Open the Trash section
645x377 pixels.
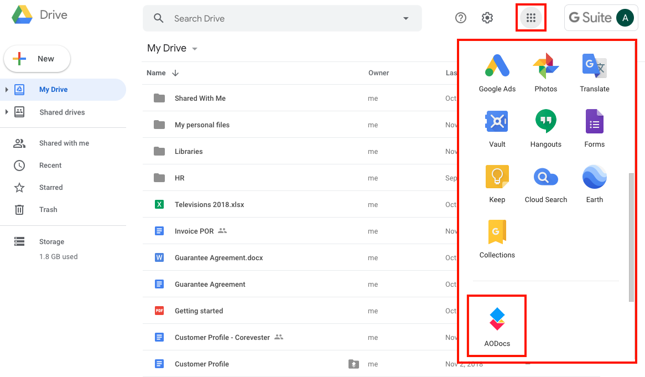[x=48, y=209]
